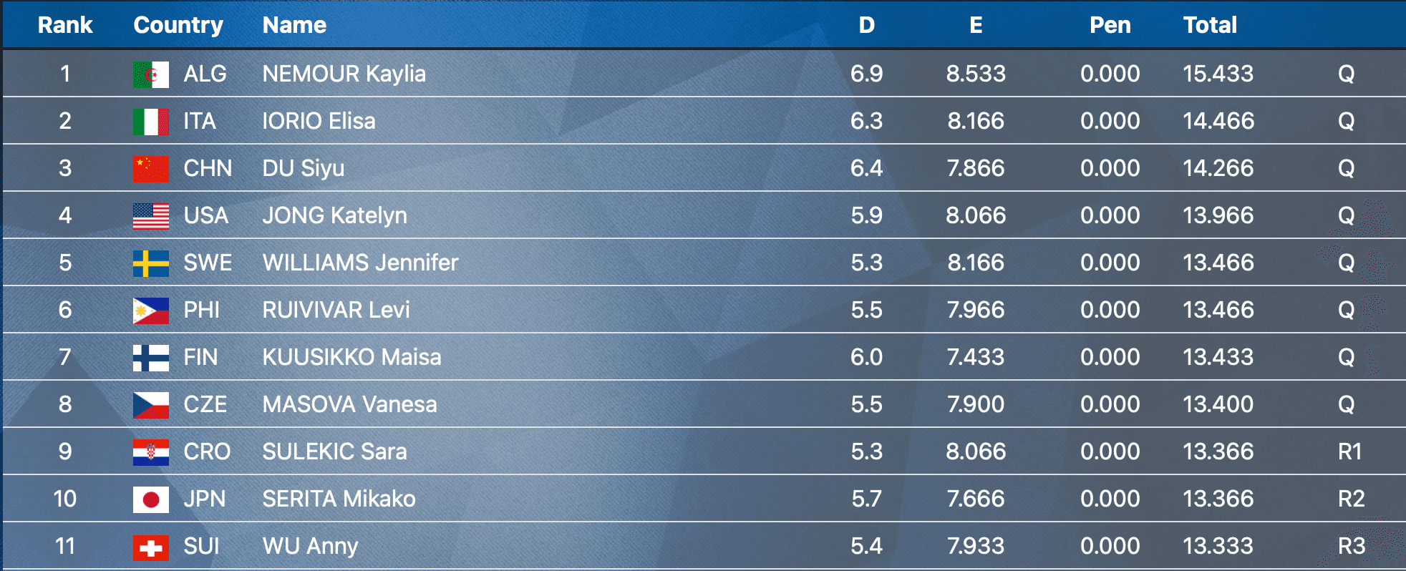Screen dimensions: 1406x571
Task: Sort by the Rank column header
Action: click(65, 25)
